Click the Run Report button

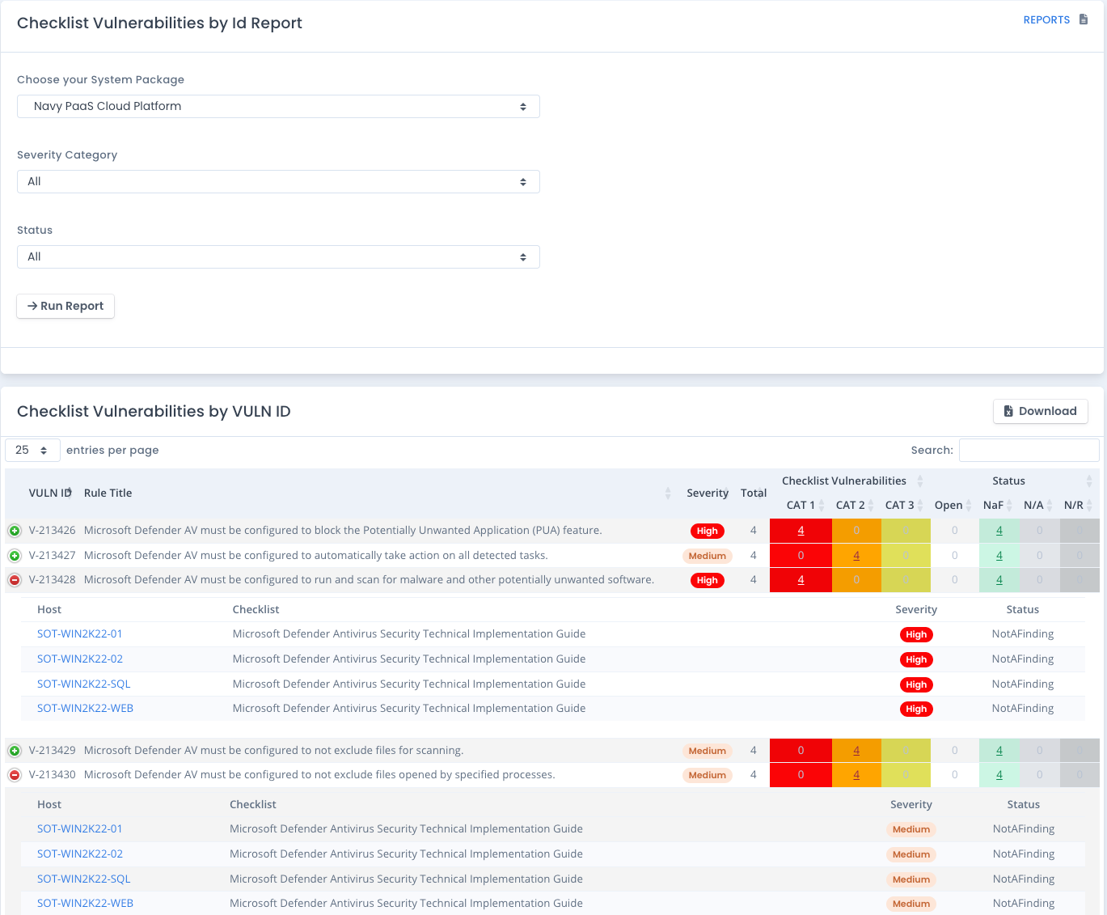pos(65,306)
